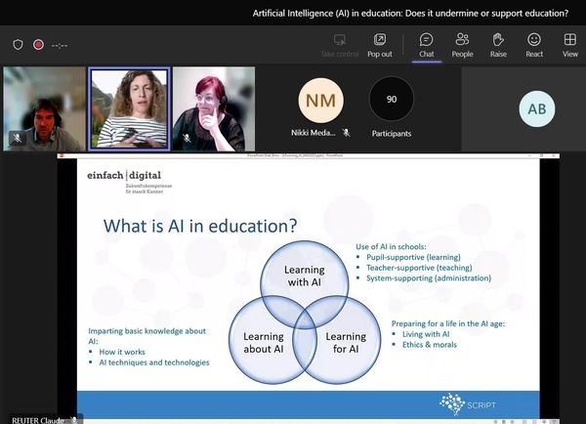The width and height of the screenshot is (586, 424).
Task: Click the SCRIPT logo on slide
Action: tap(468, 404)
